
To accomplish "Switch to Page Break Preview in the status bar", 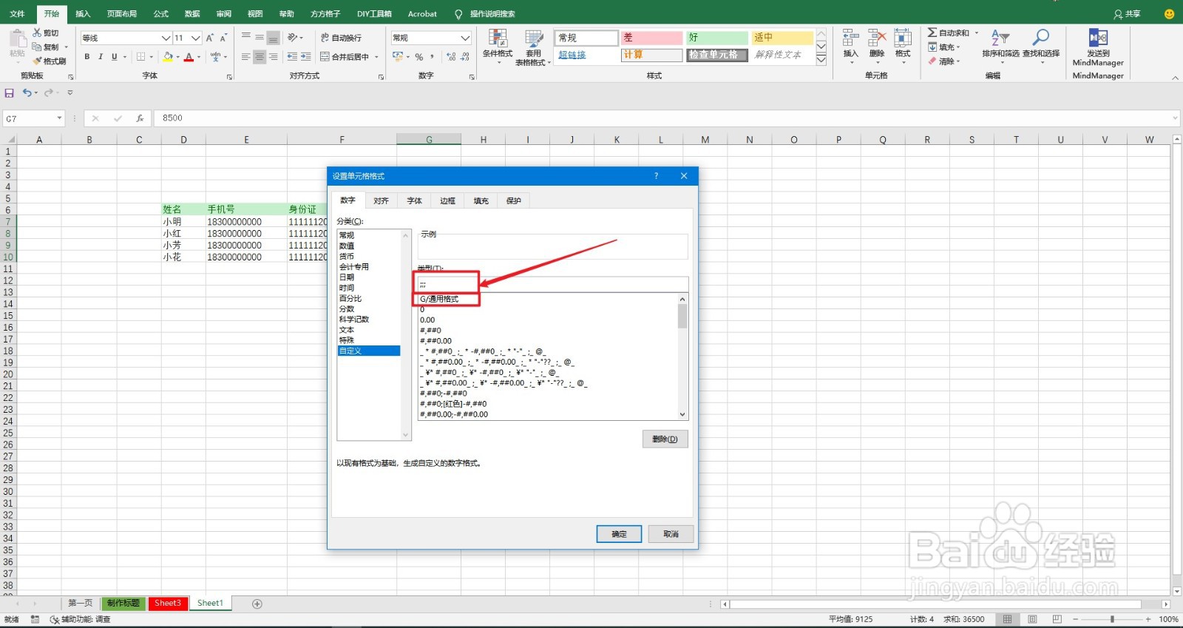I will pyautogui.click(x=1057, y=619).
